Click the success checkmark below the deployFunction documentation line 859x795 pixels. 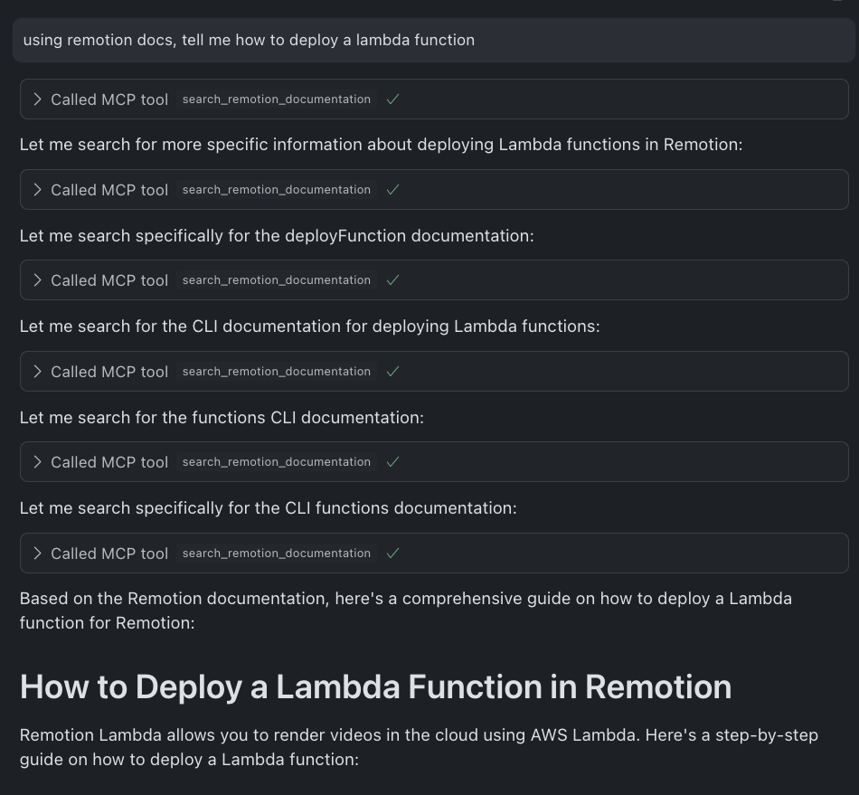coord(392,280)
